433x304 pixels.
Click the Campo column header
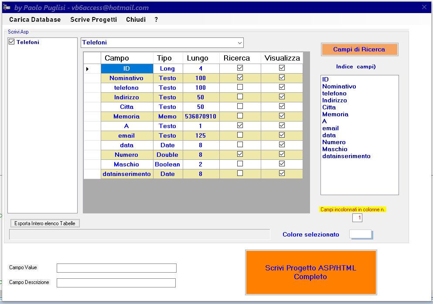coord(127,58)
